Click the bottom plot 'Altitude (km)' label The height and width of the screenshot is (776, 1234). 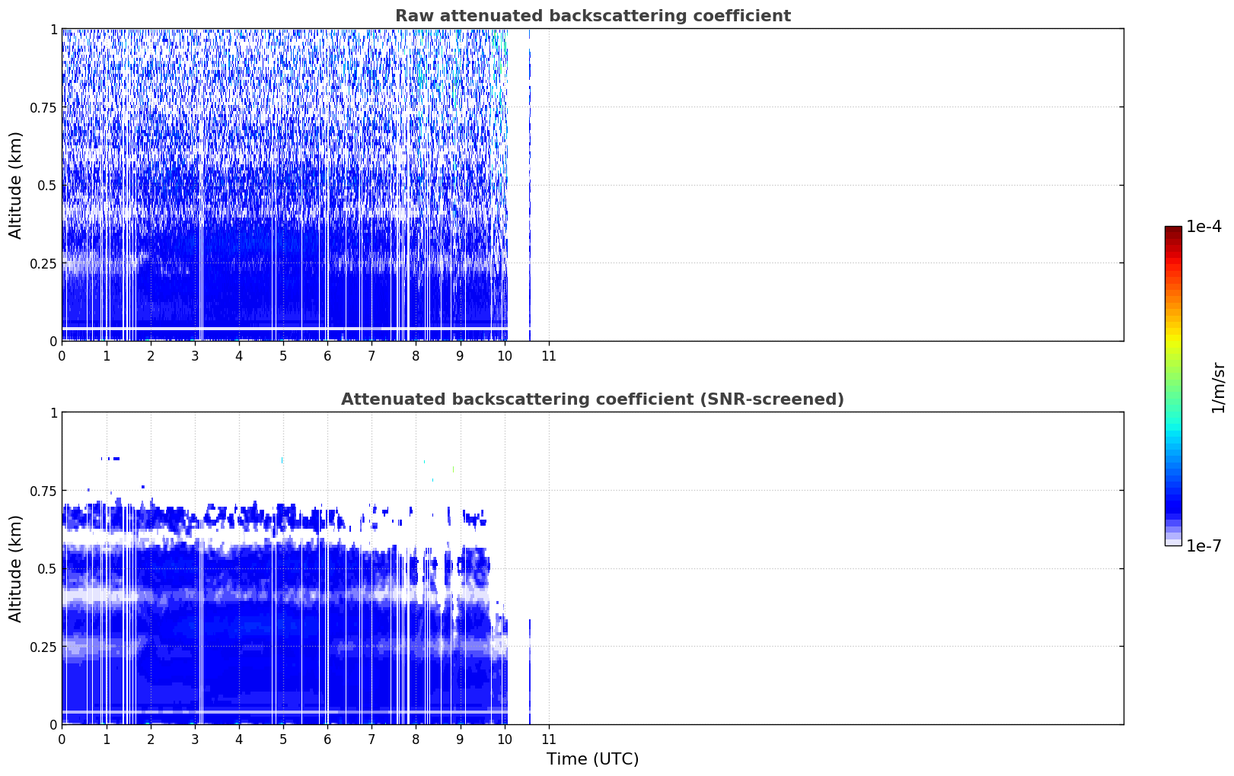[x=16, y=568]
